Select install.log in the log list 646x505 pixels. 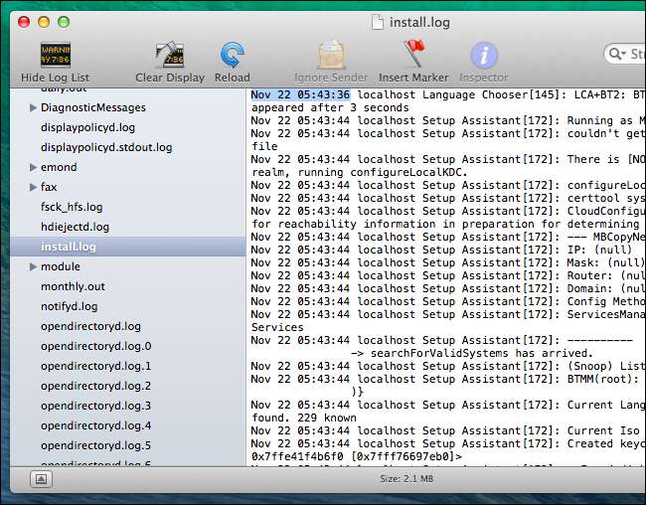point(69,247)
